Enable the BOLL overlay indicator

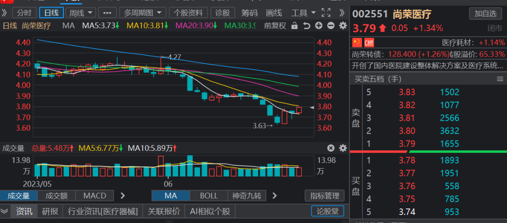click(x=209, y=196)
